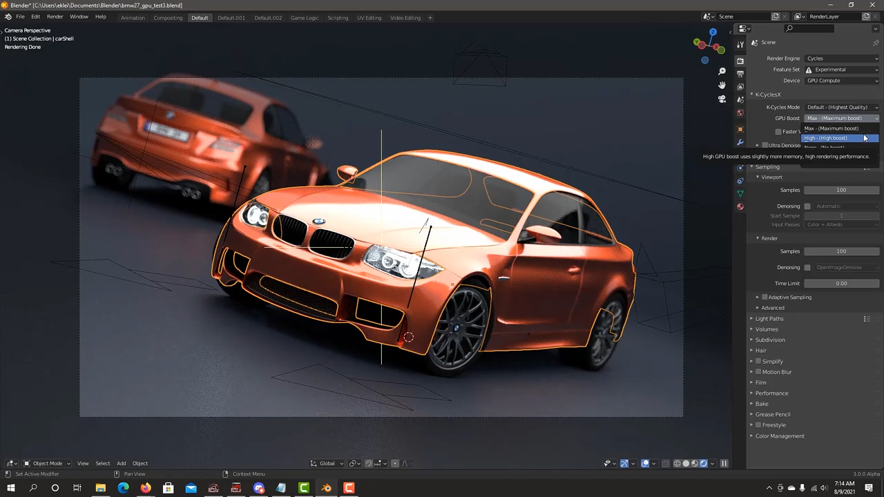Expand the Light Paths panel
Viewport: 884px width, 497px height.
coord(769,319)
